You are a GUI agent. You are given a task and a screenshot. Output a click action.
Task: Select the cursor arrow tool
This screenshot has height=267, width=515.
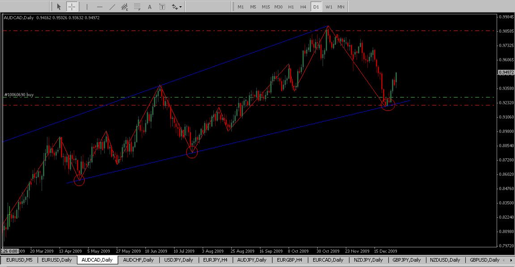(59, 7)
